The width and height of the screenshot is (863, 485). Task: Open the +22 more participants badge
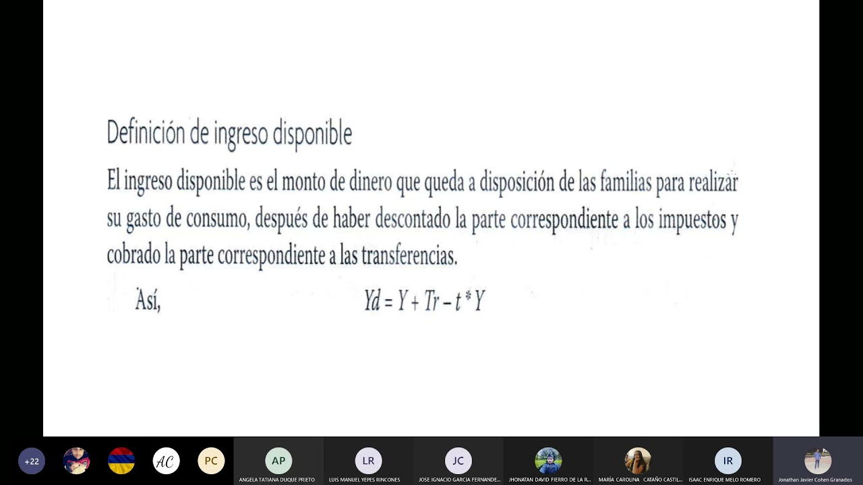[32, 461]
